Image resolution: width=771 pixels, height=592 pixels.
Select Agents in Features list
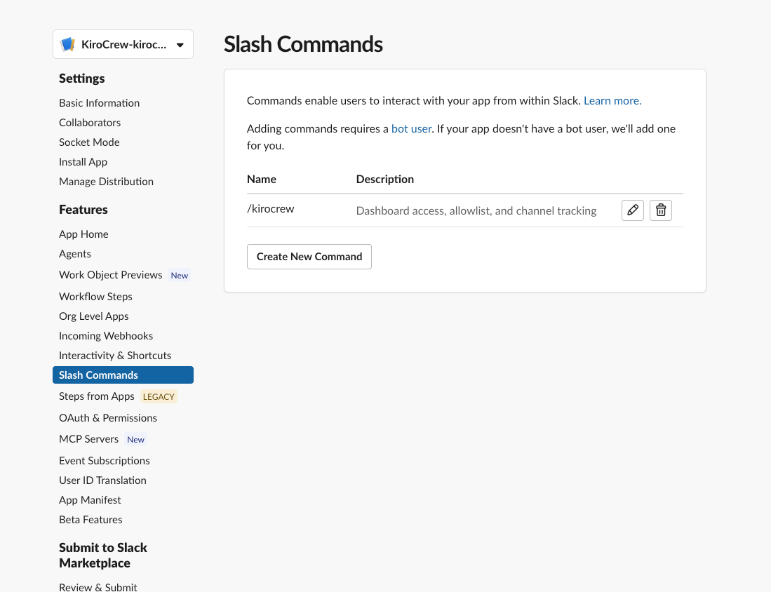pyautogui.click(x=75, y=254)
